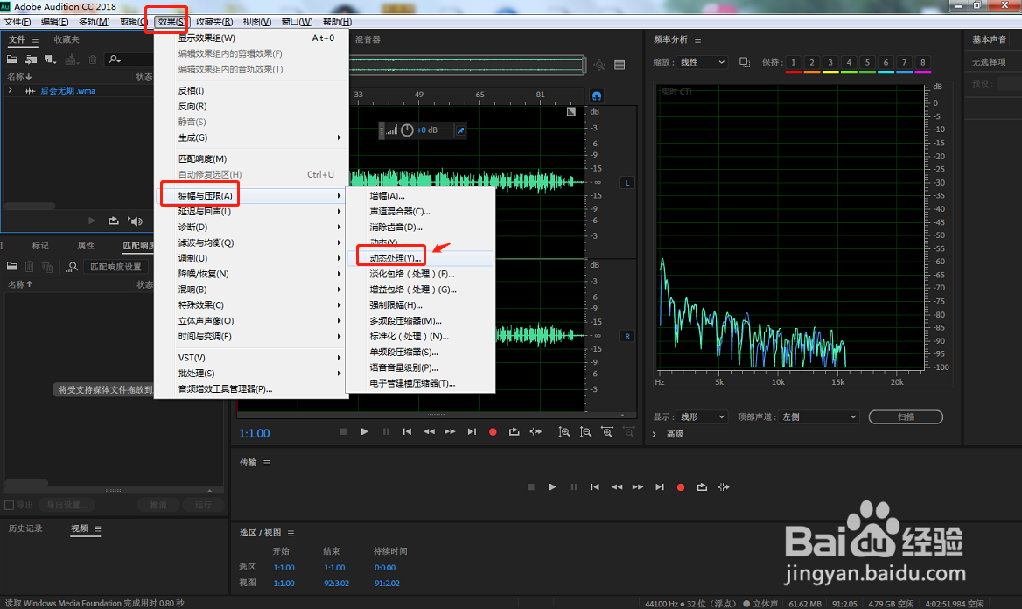Screen dimensions: 1022x609
Task: Click the record button in Transport panel
Action: point(681,487)
